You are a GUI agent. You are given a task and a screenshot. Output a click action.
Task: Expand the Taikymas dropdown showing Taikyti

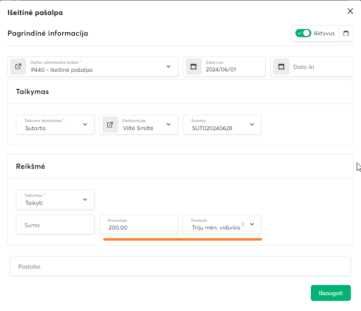tap(85, 199)
